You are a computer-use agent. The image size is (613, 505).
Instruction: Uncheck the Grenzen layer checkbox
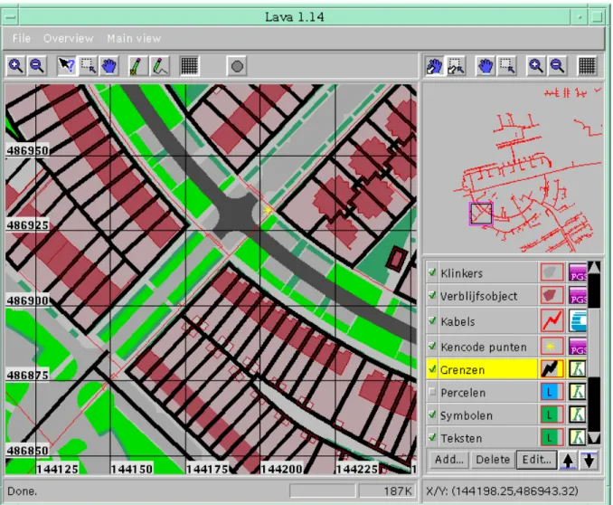point(432,368)
